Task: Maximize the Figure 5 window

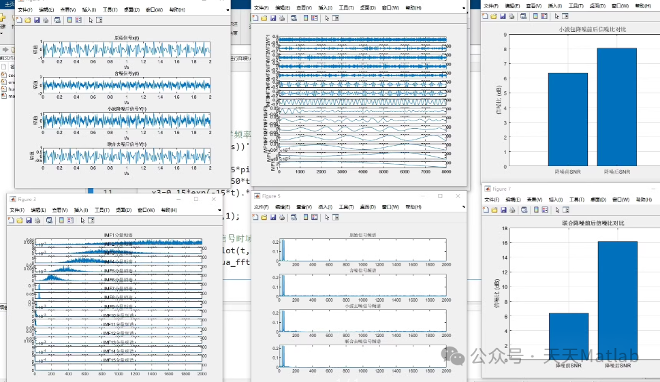Action: (x=440, y=196)
